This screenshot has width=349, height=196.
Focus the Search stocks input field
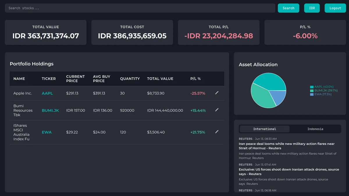(140, 8)
